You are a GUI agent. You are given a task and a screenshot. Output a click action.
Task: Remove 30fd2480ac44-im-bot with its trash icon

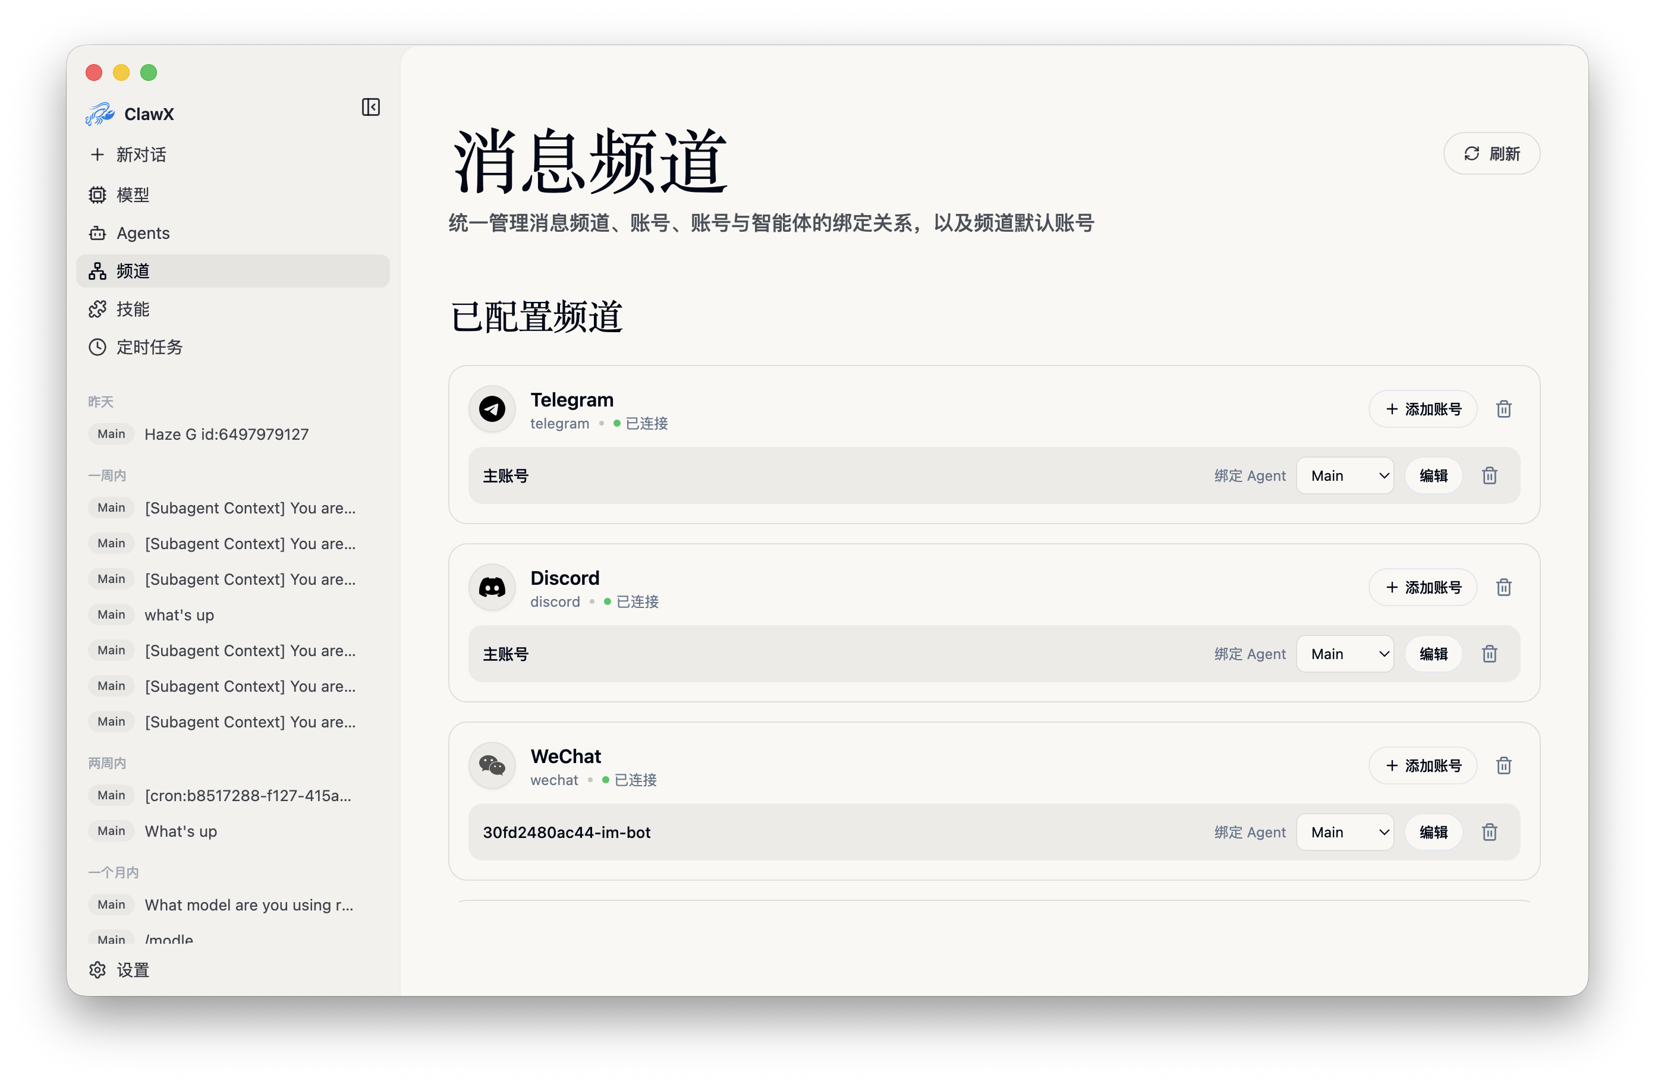1490,832
